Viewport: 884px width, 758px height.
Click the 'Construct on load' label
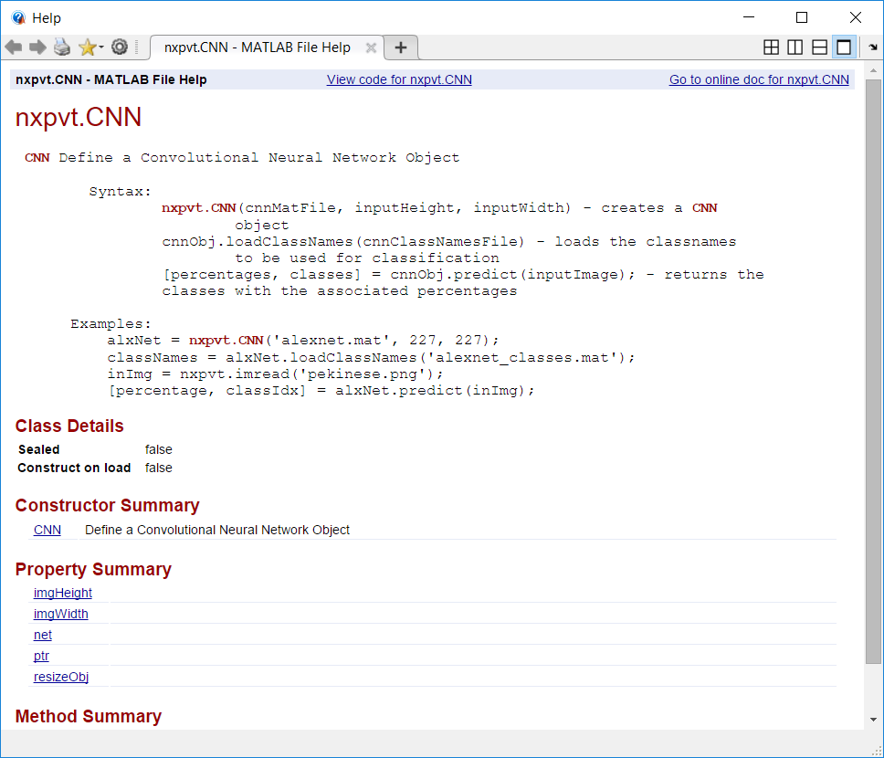(x=74, y=468)
